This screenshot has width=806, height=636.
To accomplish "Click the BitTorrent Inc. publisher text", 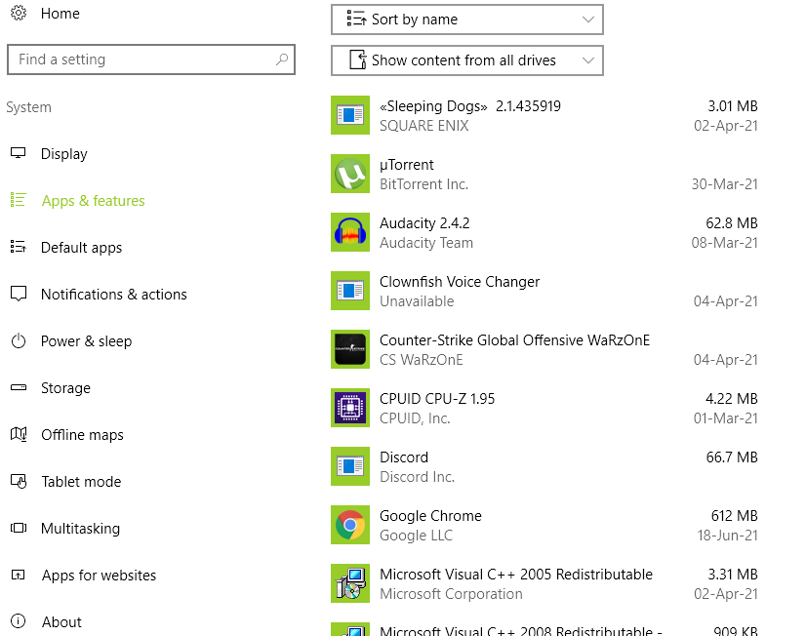I will click(424, 184).
